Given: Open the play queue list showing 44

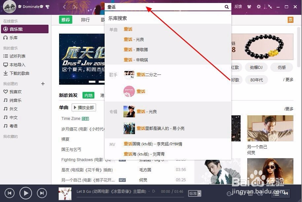Looking at the screenshot, I should pos(281,193).
